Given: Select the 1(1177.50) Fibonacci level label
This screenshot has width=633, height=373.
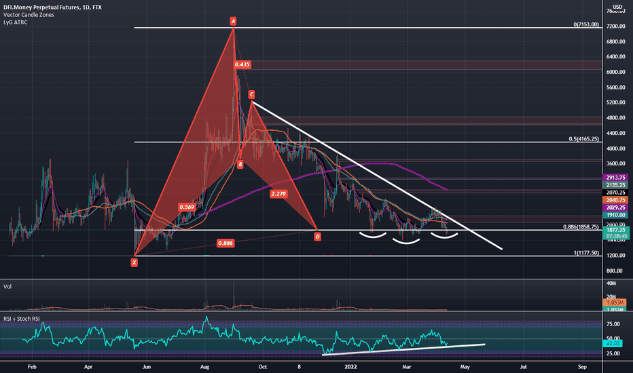Looking at the screenshot, I should coord(587,253).
